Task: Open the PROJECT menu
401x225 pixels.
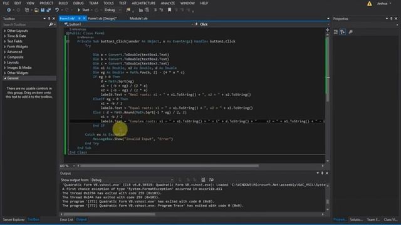Action: (x=46, y=3)
